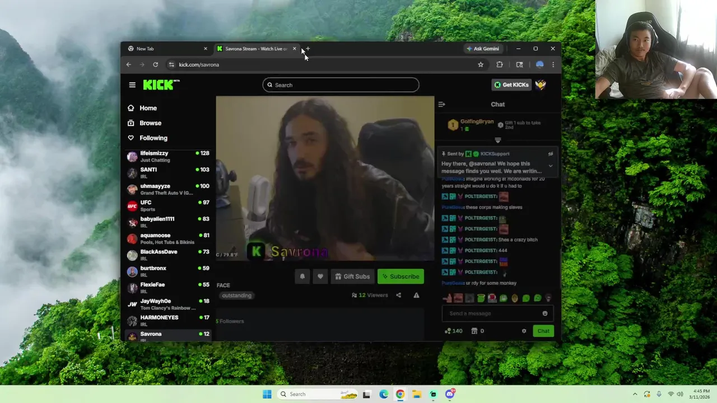This screenshot has height=403, width=717.
Task: Focus the Kick search box
Action: pyautogui.click(x=341, y=85)
